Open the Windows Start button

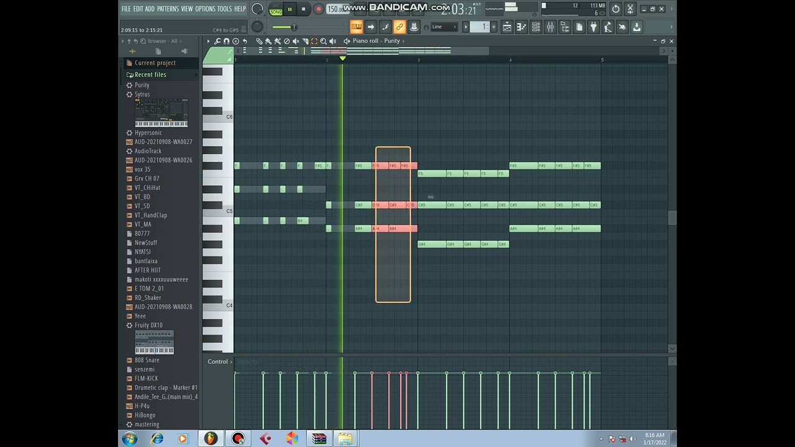[x=130, y=439]
